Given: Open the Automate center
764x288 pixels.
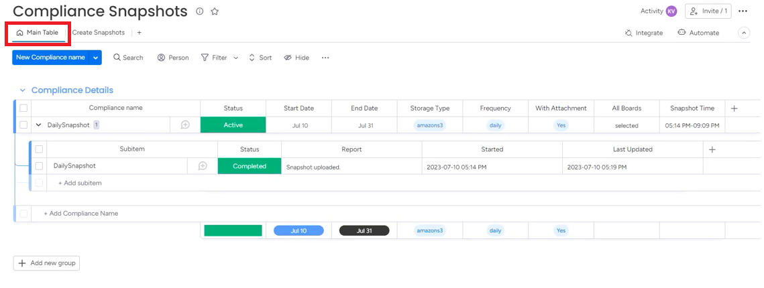Looking at the screenshot, I should point(698,33).
